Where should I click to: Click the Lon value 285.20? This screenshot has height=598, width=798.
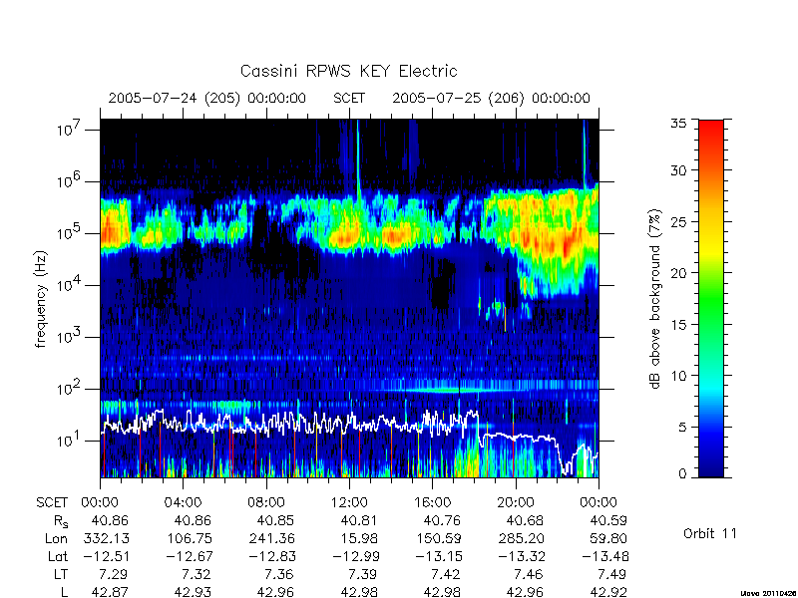pyautogui.click(x=520, y=539)
